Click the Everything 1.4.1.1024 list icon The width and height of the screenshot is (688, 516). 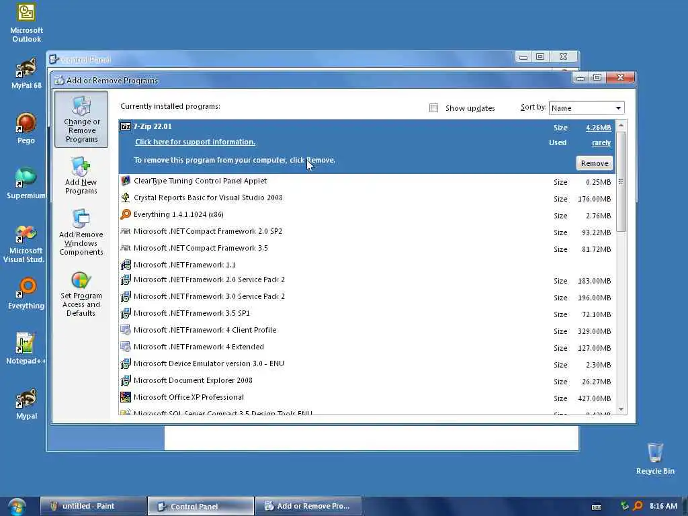(126, 214)
